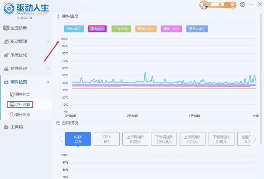
Task: Open settings via the top gear icon
Action: tap(242, 4)
